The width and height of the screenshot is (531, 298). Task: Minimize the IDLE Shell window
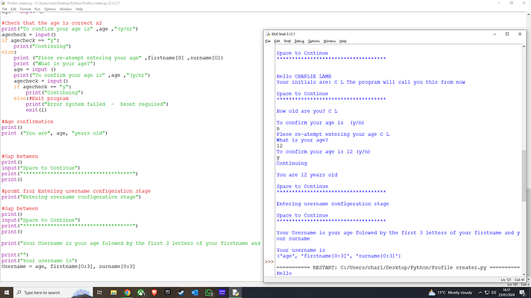point(495,34)
